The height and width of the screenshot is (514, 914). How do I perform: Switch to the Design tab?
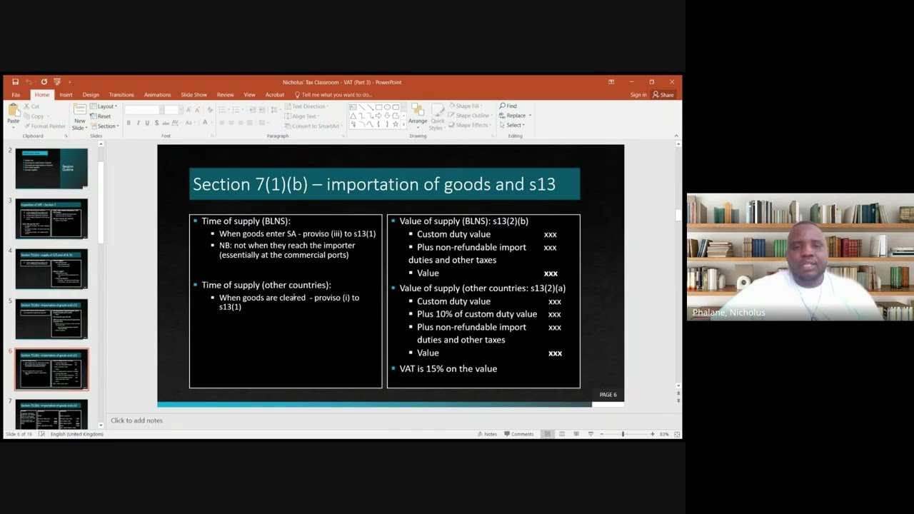pos(91,95)
